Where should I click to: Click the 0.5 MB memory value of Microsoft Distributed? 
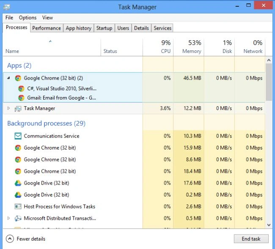pyautogui.click(x=193, y=218)
